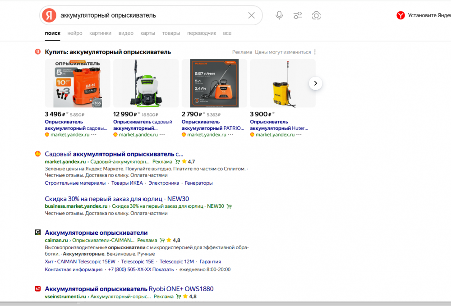Start voice search with microphone icon
451x306 pixels.
[279, 15]
